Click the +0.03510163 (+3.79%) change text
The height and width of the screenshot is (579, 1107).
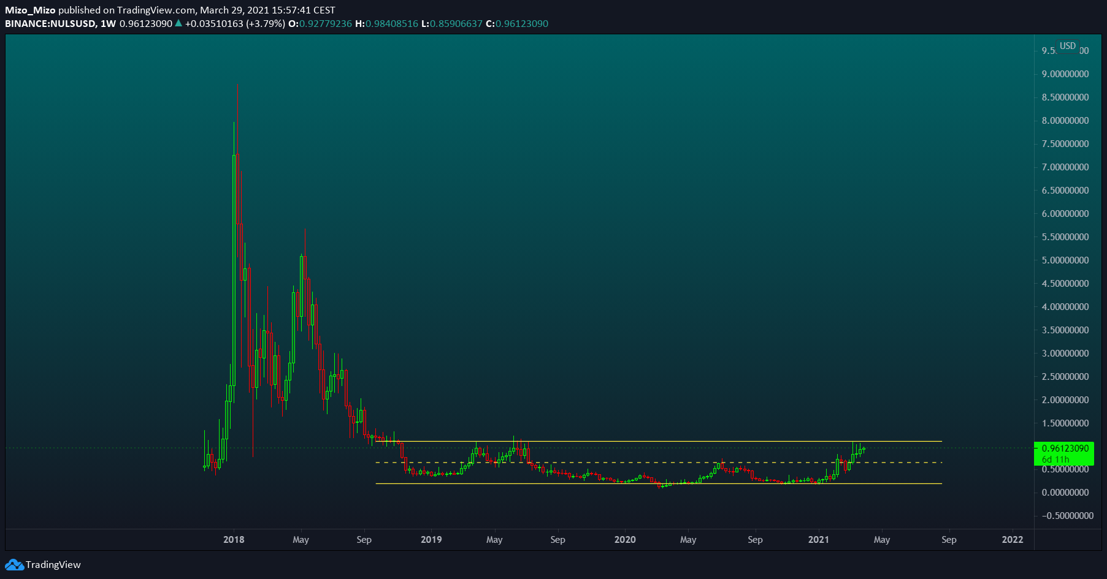pos(235,24)
